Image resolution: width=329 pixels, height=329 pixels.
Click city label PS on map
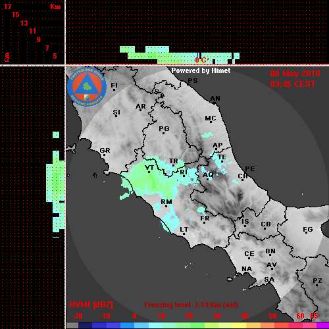pyautogui.click(x=193, y=81)
